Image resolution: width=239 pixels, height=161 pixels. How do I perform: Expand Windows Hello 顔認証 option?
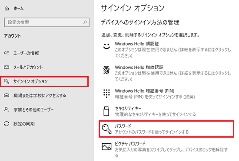point(166,49)
